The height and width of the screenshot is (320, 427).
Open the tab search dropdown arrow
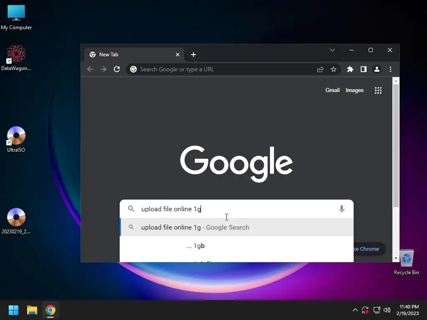[332, 50]
